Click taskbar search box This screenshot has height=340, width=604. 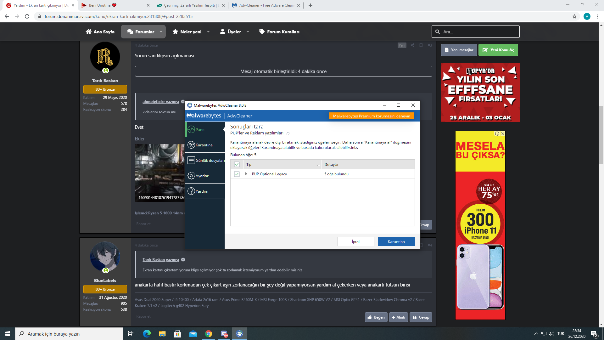[69, 334]
